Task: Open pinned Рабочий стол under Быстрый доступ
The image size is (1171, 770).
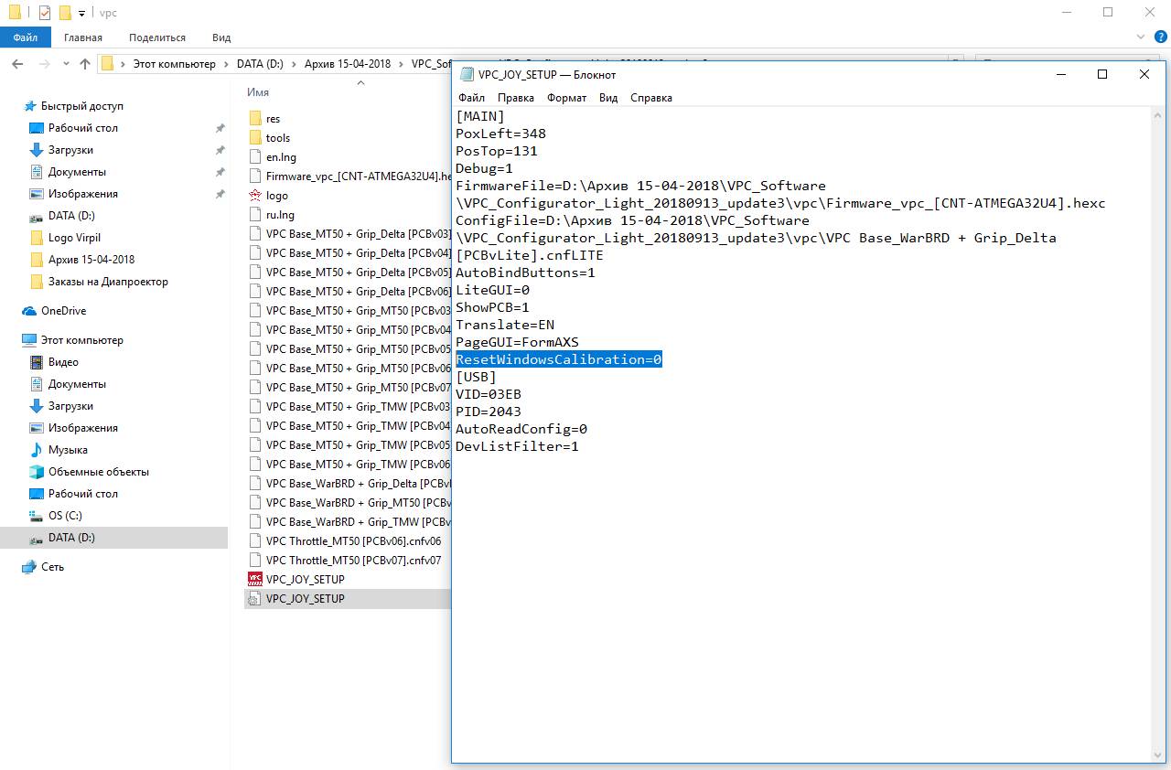Action: click(83, 128)
